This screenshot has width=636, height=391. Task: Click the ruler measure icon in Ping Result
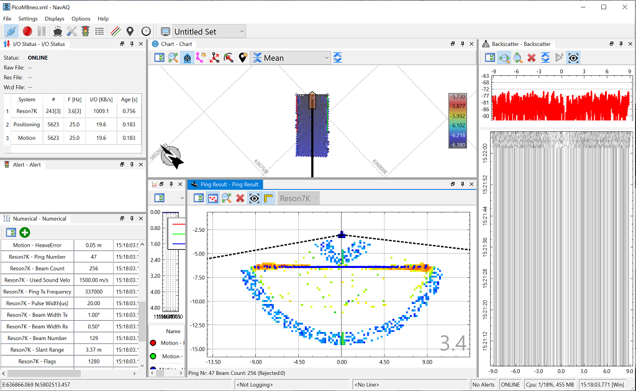(268, 198)
